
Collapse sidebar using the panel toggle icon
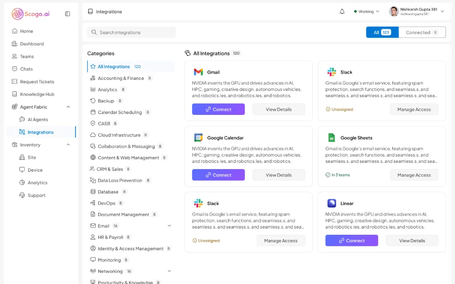click(x=68, y=14)
